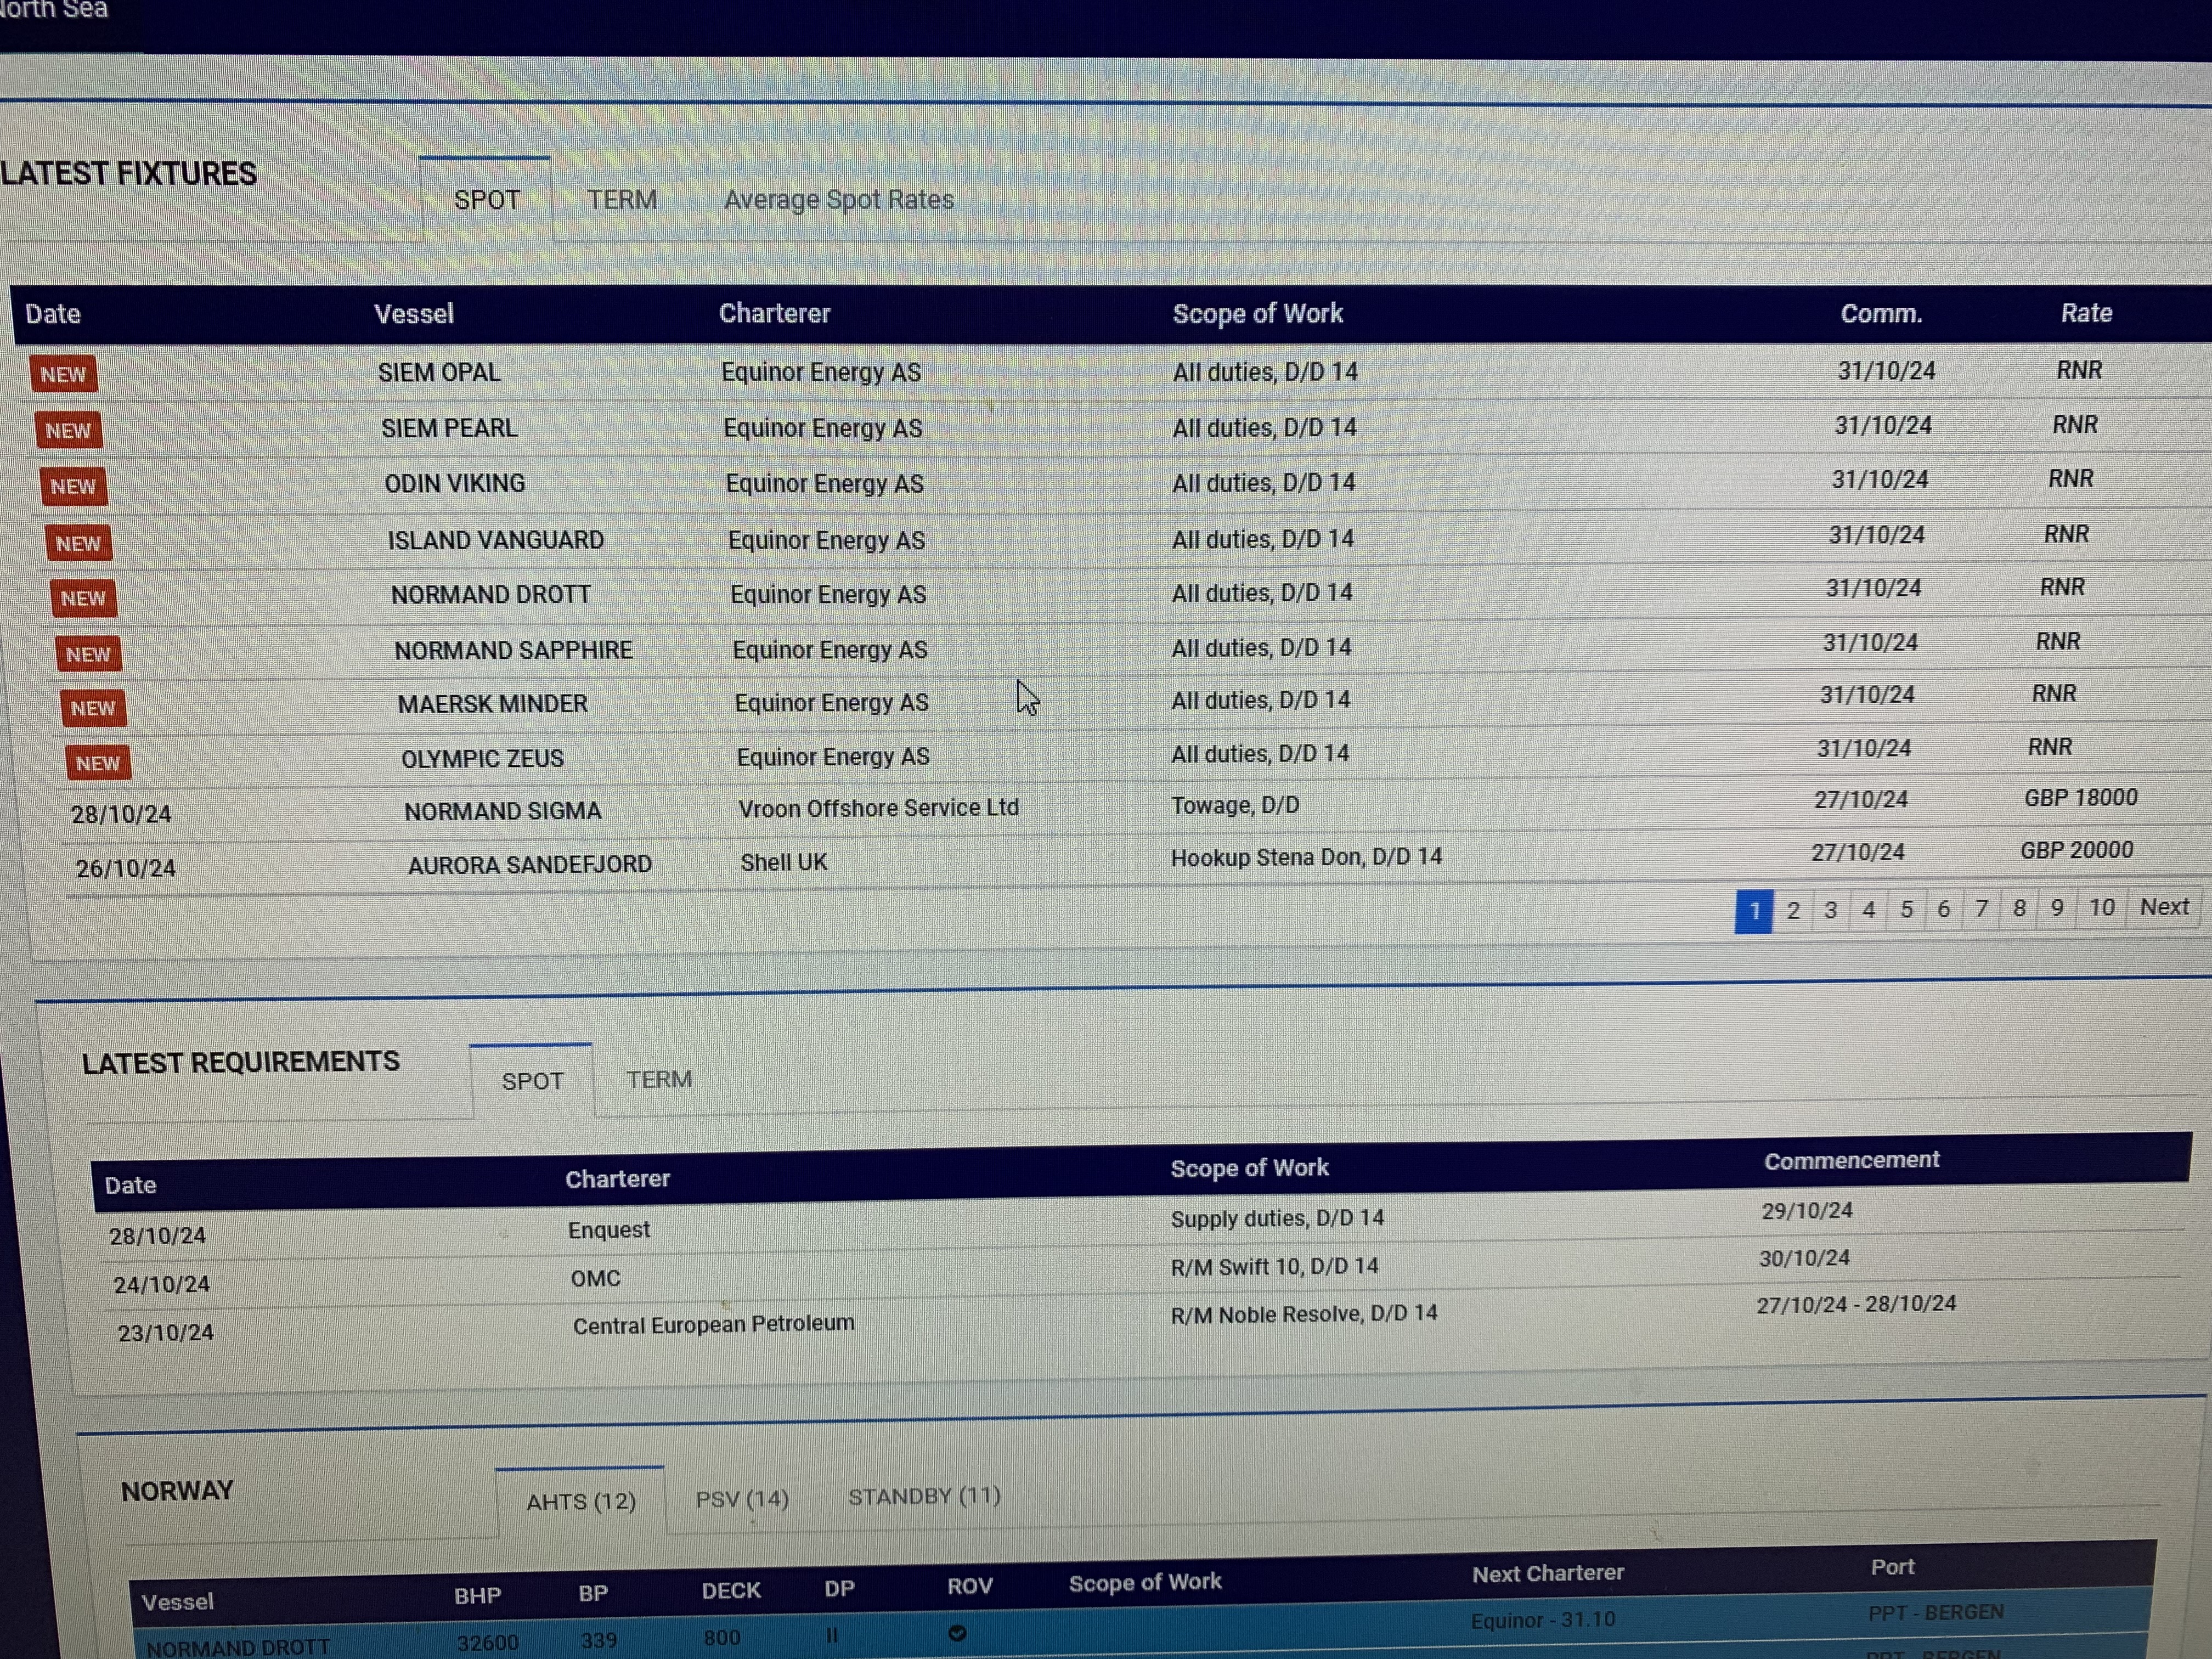Click the Next pagination button
The width and height of the screenshot is (2212, 1659).
point(2164,906)
